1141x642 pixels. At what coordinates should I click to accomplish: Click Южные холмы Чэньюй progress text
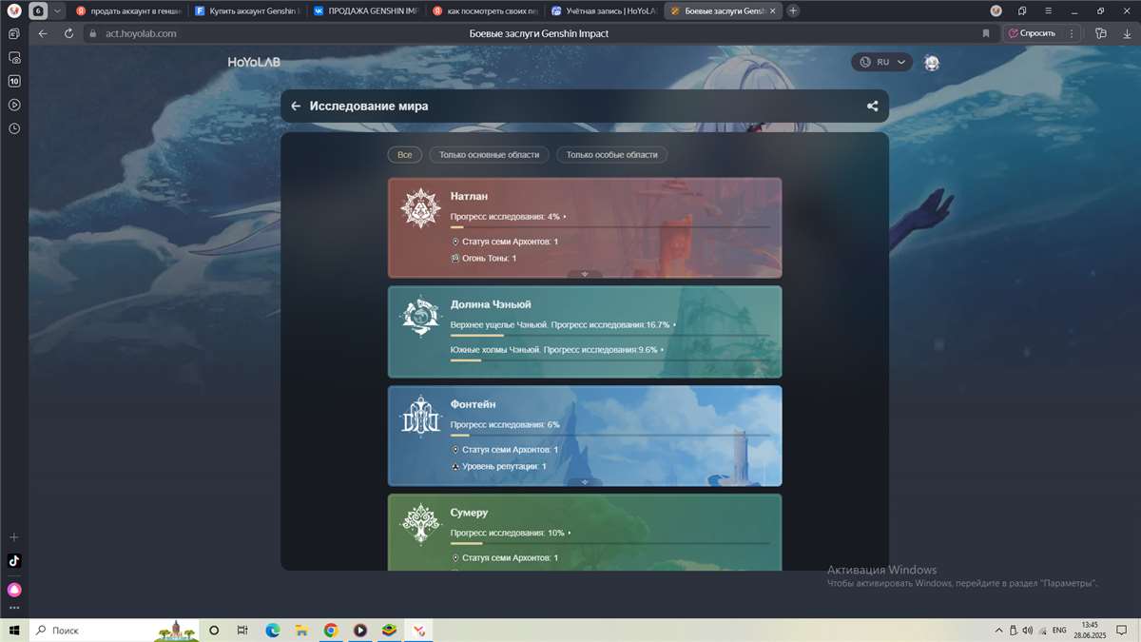point(554,349)
